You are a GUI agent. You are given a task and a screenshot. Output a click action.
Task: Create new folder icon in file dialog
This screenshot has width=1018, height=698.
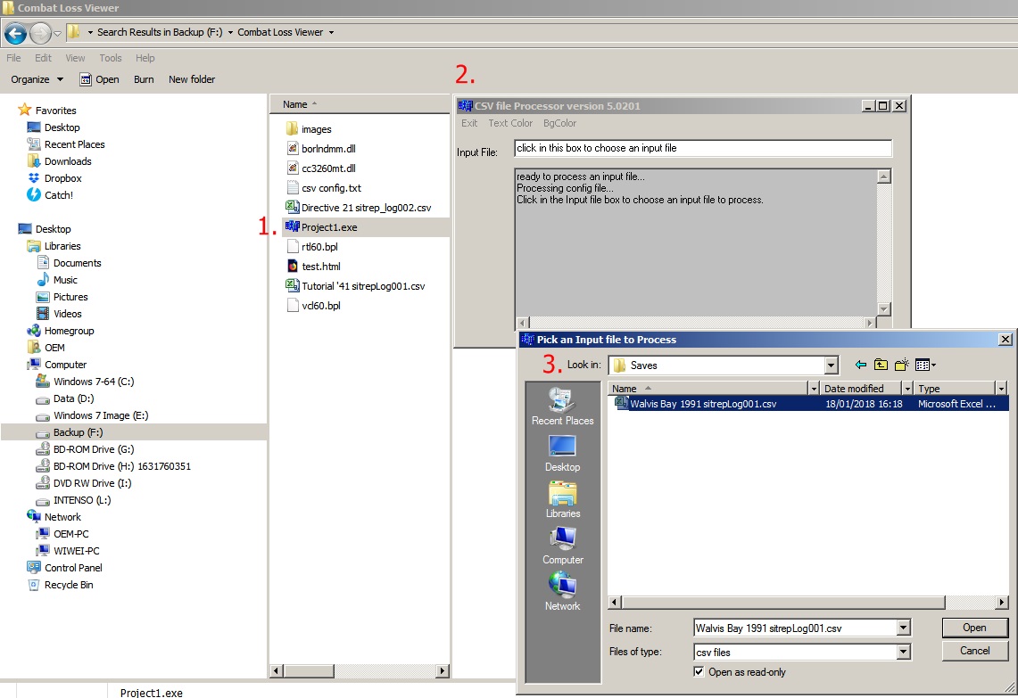(901, 365)
